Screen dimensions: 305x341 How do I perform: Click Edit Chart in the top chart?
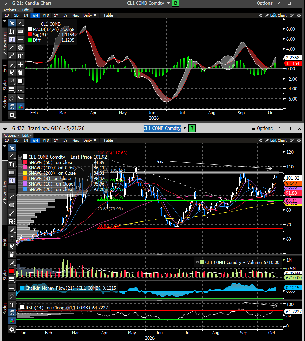click(276, 15)
